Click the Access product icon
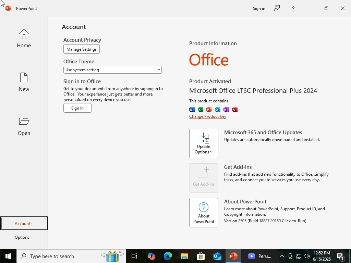This screenshot has width=351, height=263. pos(234,110)
